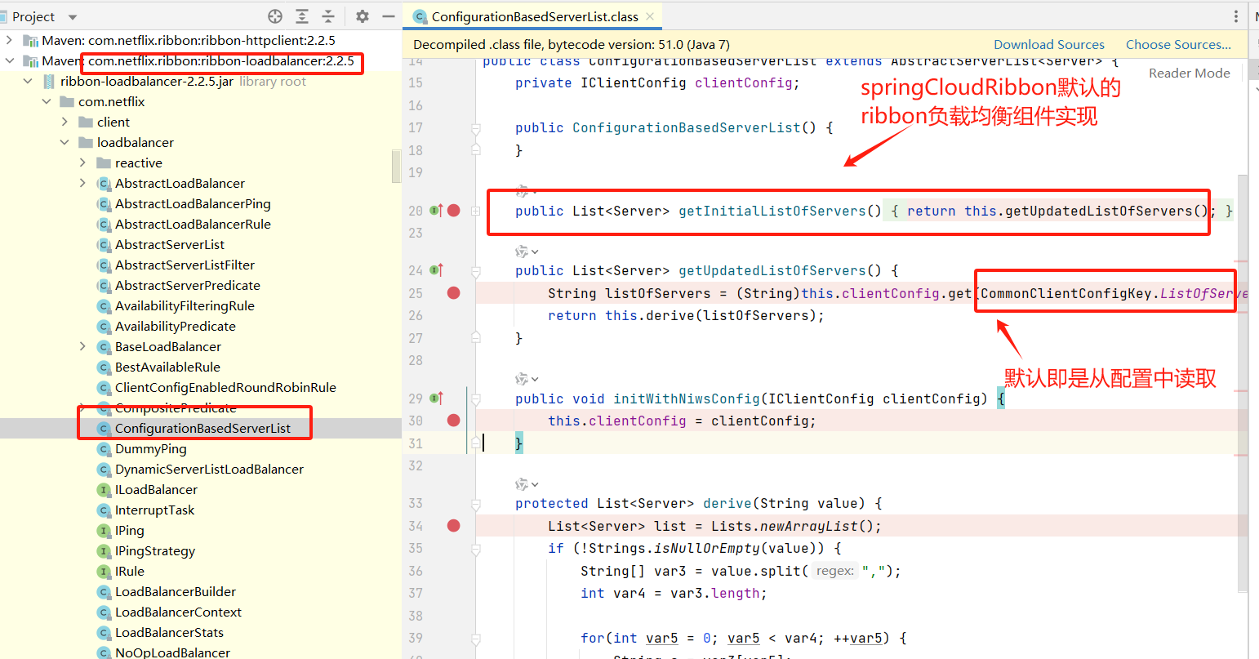The height and width of the screenshot is (659, 1259).
Task: Select AbstractServerListFilter class
Action: coord(185,265)
